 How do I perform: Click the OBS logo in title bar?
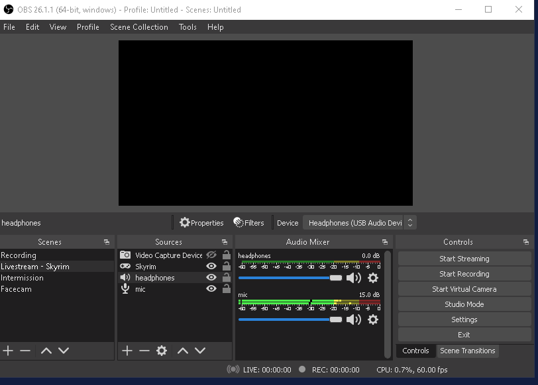pos(8,9)
